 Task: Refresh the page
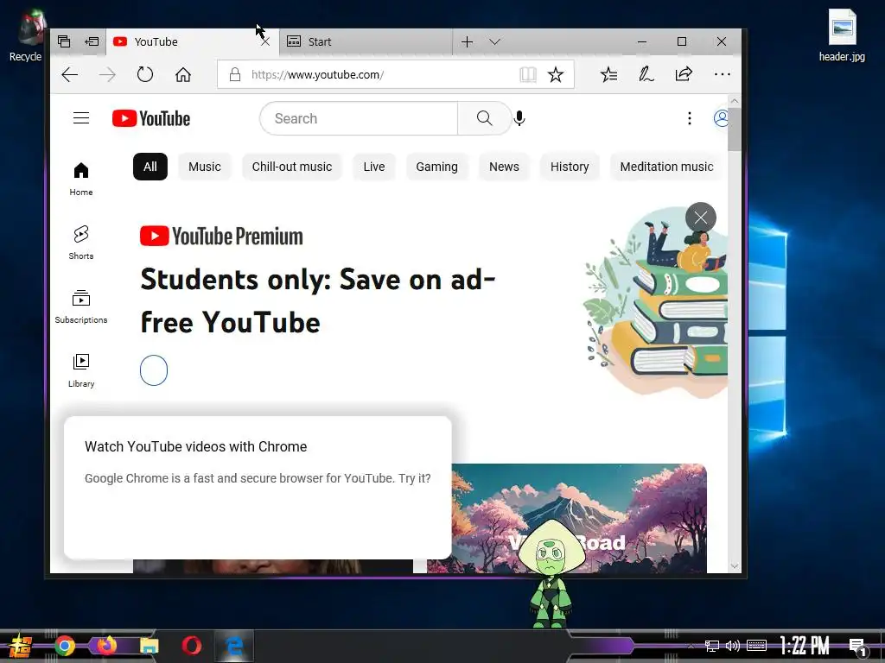(145, 74)
